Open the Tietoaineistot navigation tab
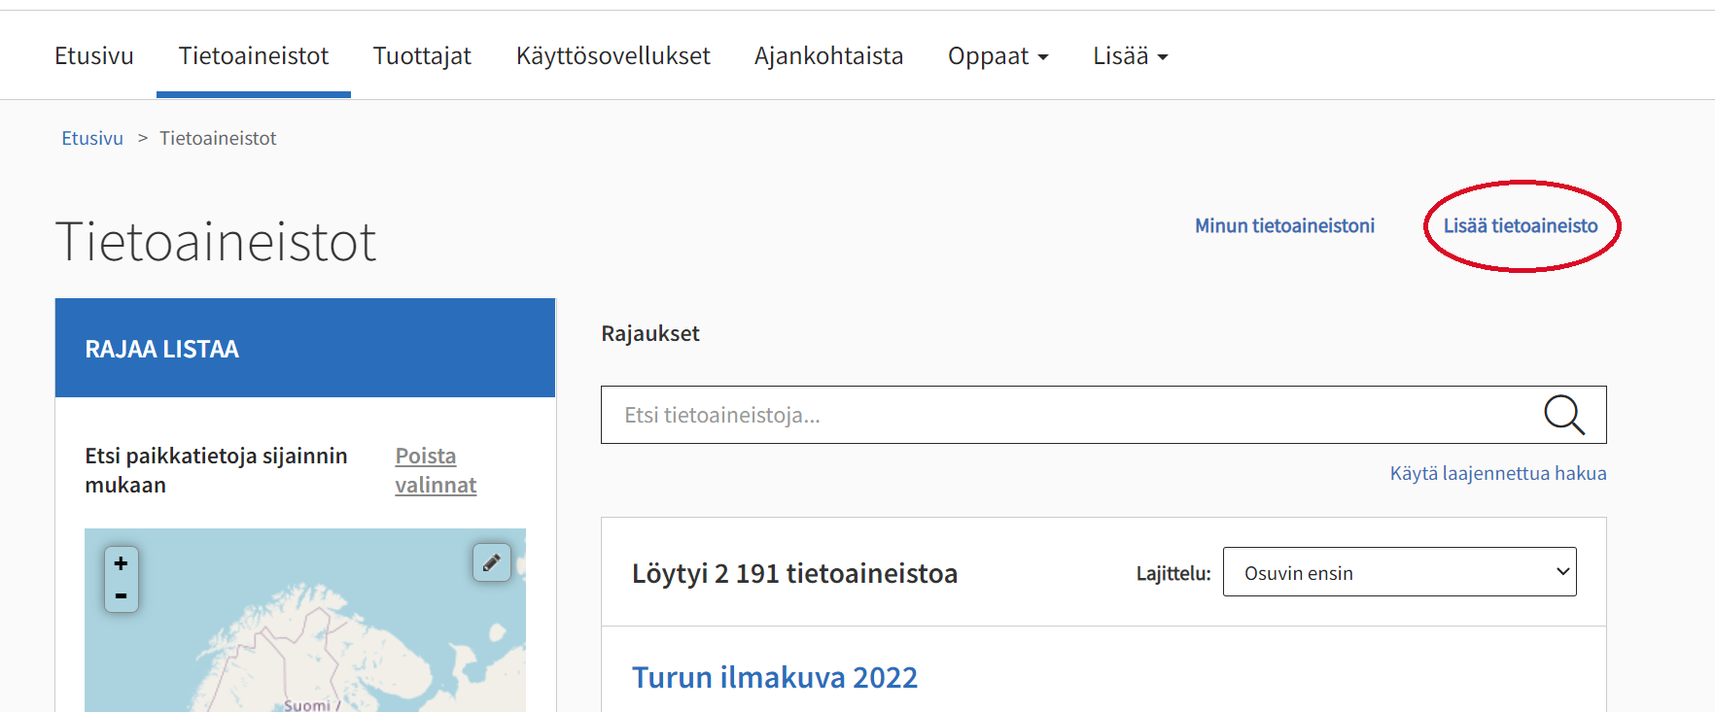The width and height of the screenshot is (1715, 712). click(x=254, y=56)
